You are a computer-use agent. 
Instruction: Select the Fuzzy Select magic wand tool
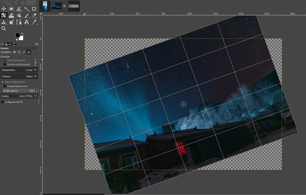[27, 9]
